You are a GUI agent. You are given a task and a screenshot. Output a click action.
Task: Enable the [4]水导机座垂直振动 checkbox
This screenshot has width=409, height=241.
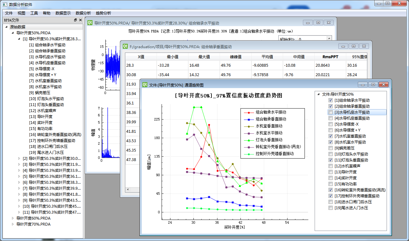tap(331, 118)
